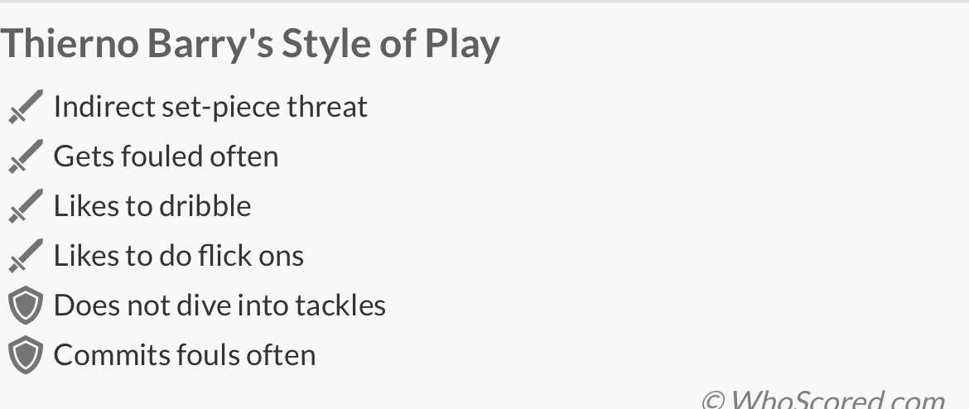The width and height of the screenshot is (969, 409).
Task: Click the copyright symbol before WhoScored.com
Action: point(713,401)
